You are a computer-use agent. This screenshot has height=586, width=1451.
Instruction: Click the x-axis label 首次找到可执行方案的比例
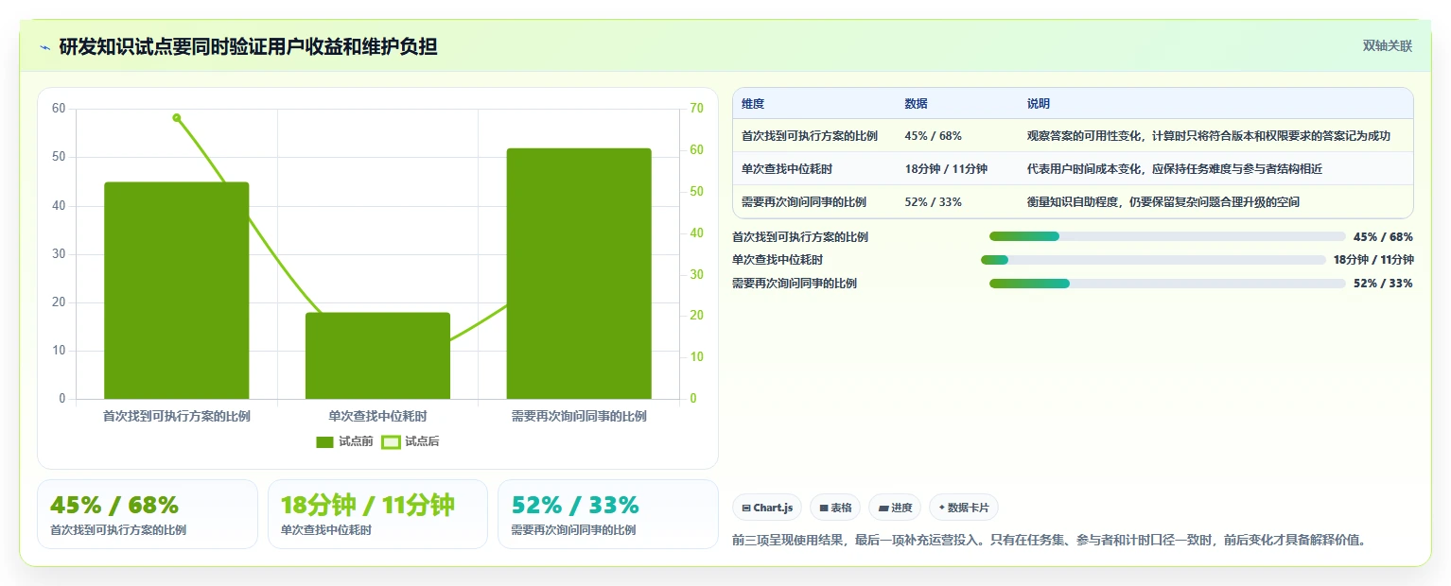(177, 416)
